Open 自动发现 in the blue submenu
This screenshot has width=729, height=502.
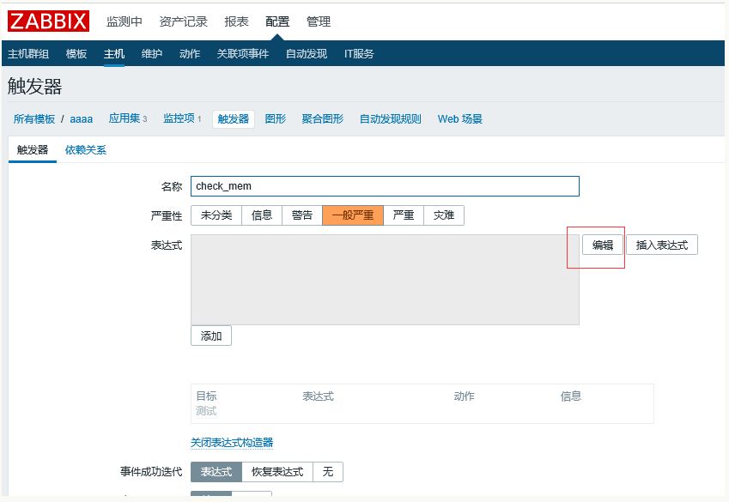(307, 54)
